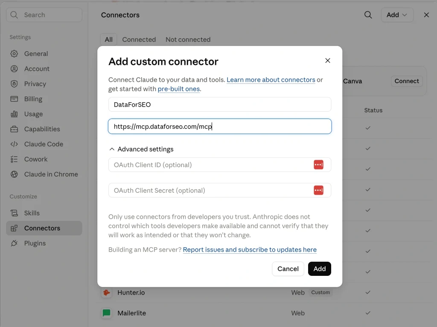
Task: Collapse the Advanced settings section
Action: [x=141, y=149]
